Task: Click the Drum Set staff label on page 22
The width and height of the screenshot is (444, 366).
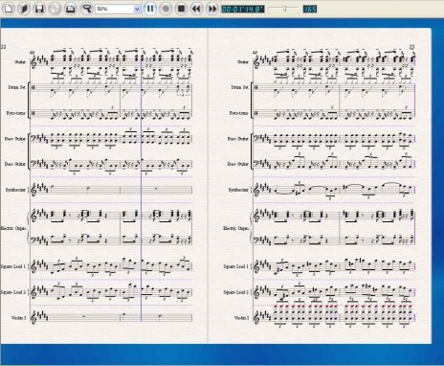Action: [x=17, y=87]
